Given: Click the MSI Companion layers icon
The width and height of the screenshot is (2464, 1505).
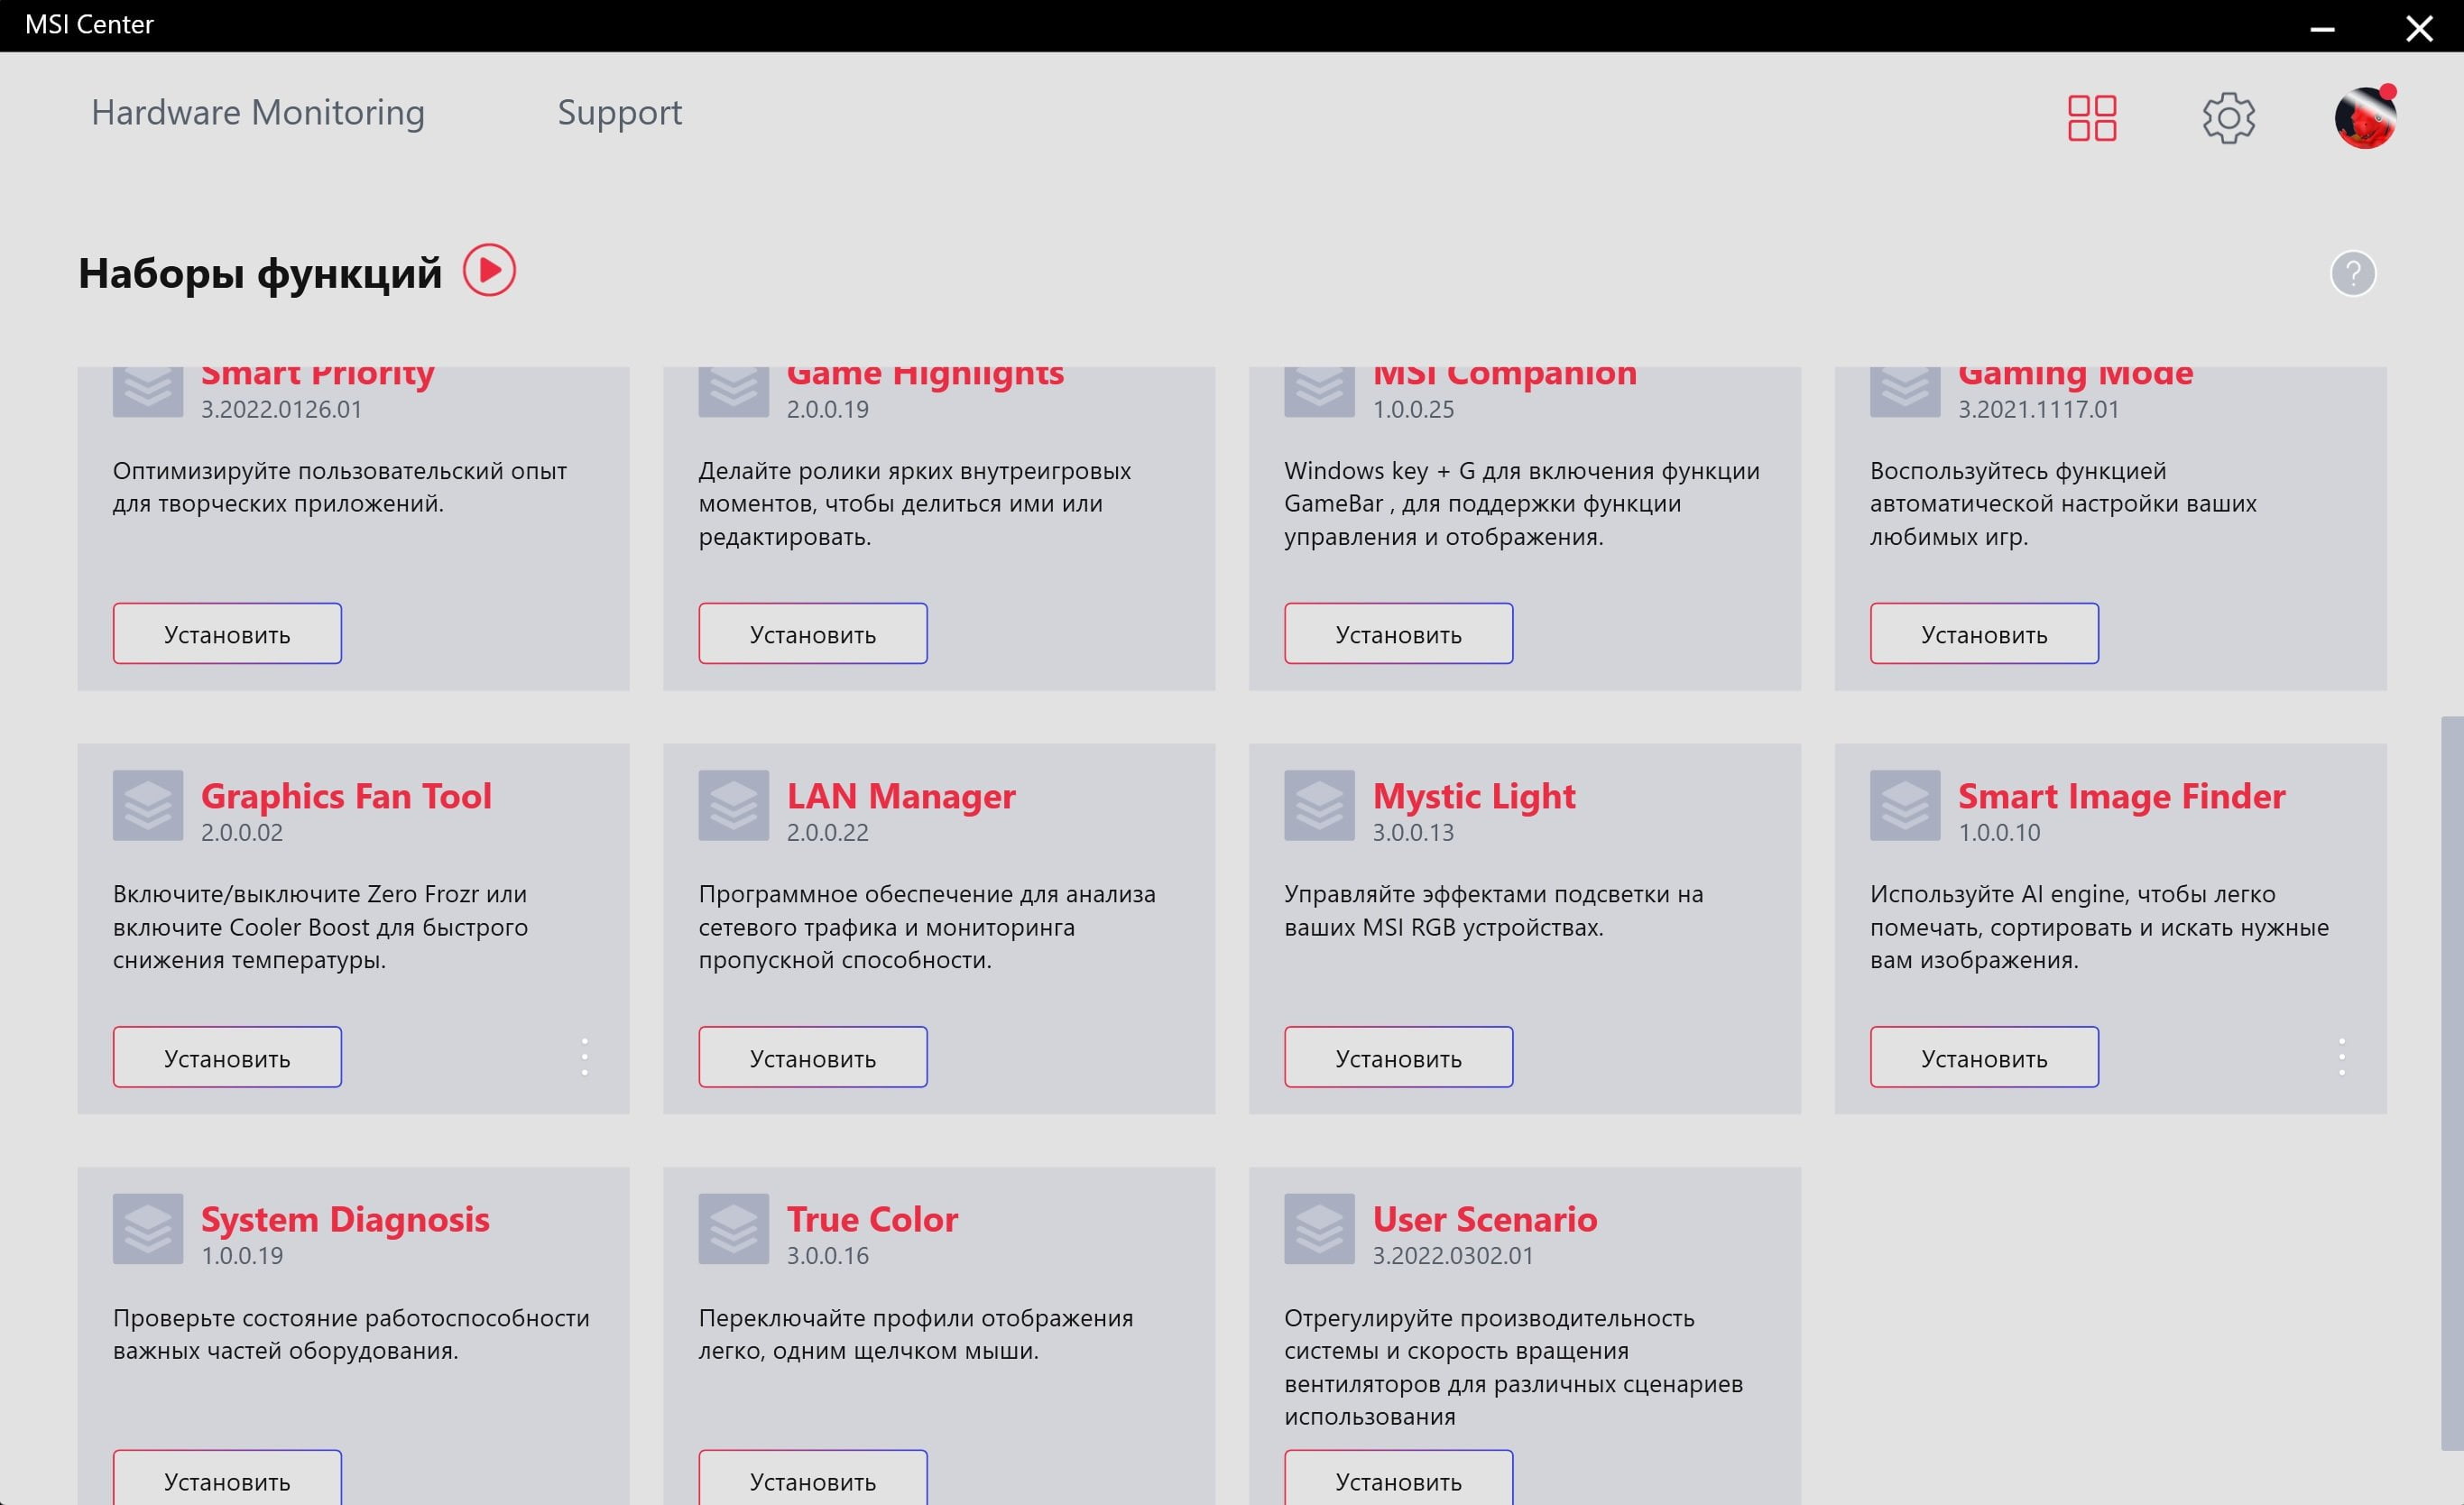Looking at the screenshot, I should point(1319,390).
